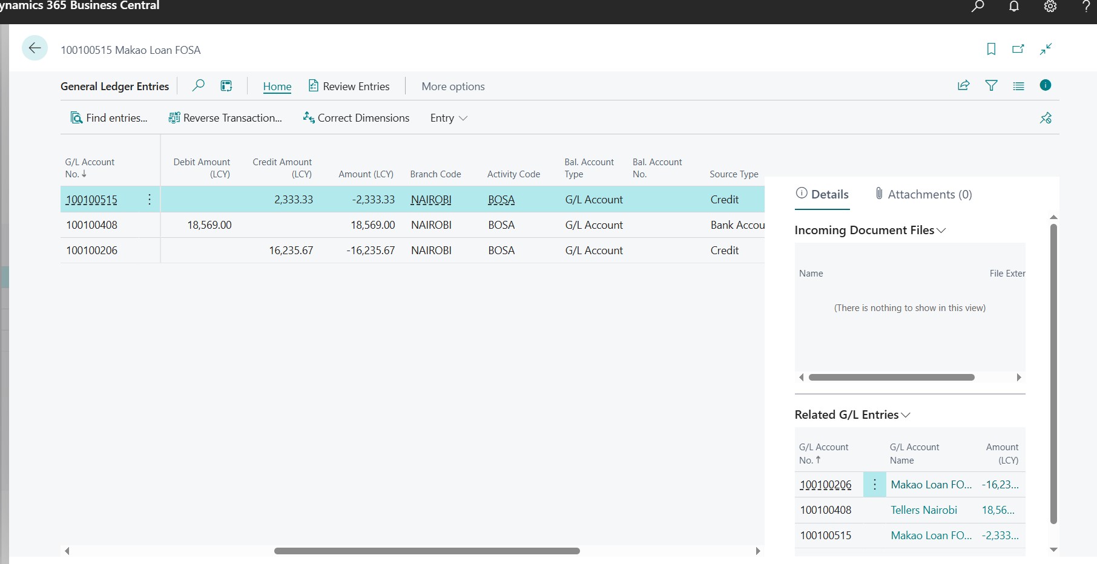Select the row for account 100100408

92,225
